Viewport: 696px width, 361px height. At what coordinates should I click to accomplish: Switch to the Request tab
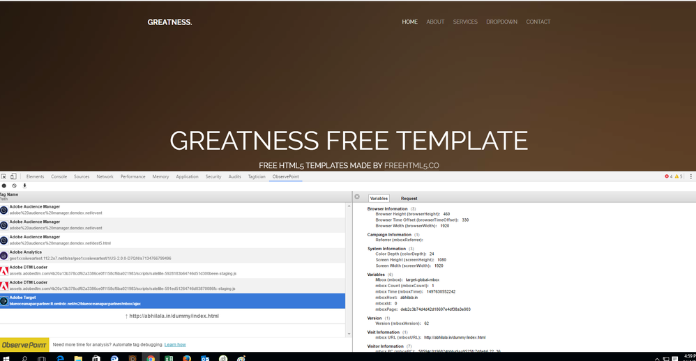[409, 199]
